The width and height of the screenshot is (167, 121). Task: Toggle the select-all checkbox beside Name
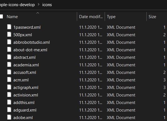[x=1, y=16]
